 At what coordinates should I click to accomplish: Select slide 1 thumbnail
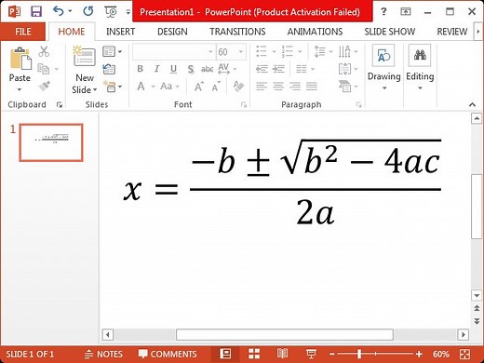point(51,142)
